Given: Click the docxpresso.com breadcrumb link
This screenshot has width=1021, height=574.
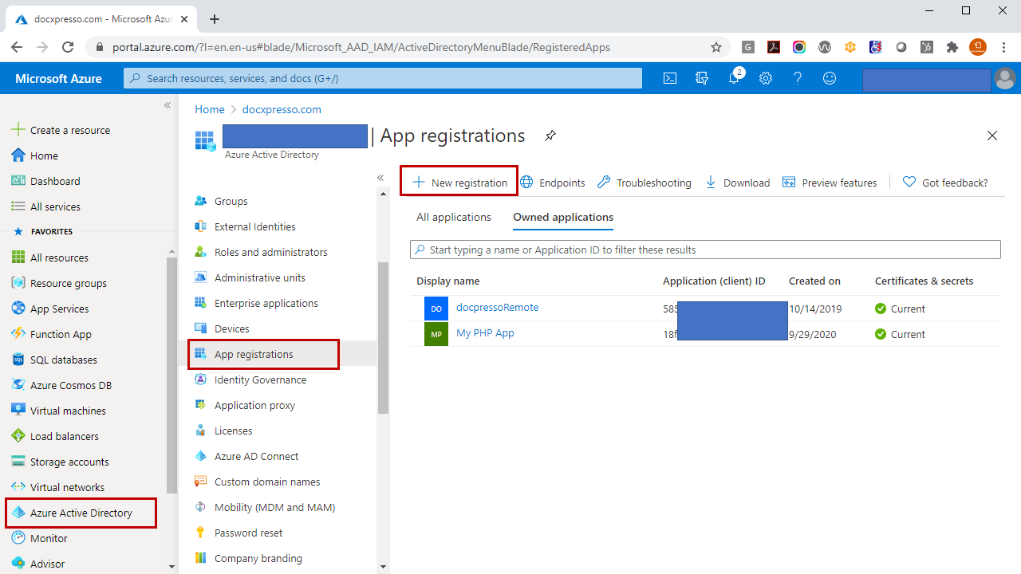Looking at the screenshot, I should [x=282, y=109].
